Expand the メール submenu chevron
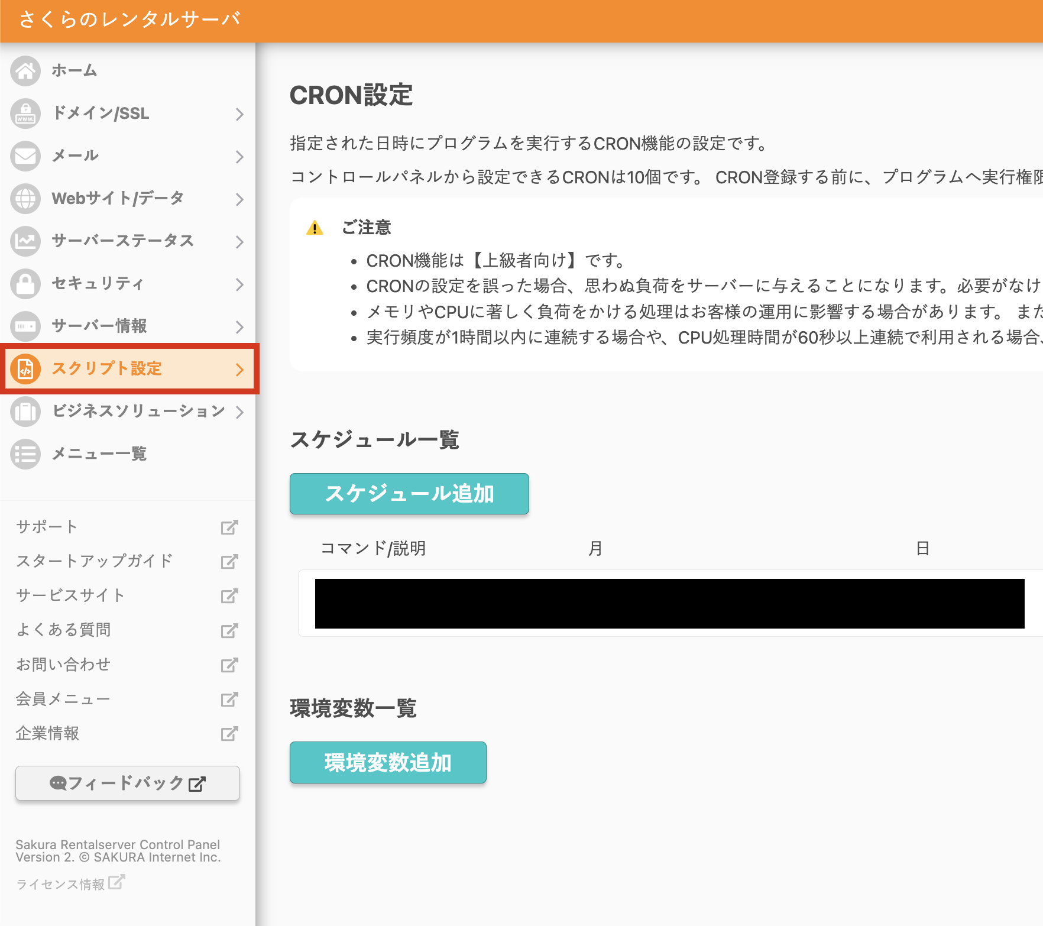1043x926 pixels. pyautogui.click(x=239, y=157)
